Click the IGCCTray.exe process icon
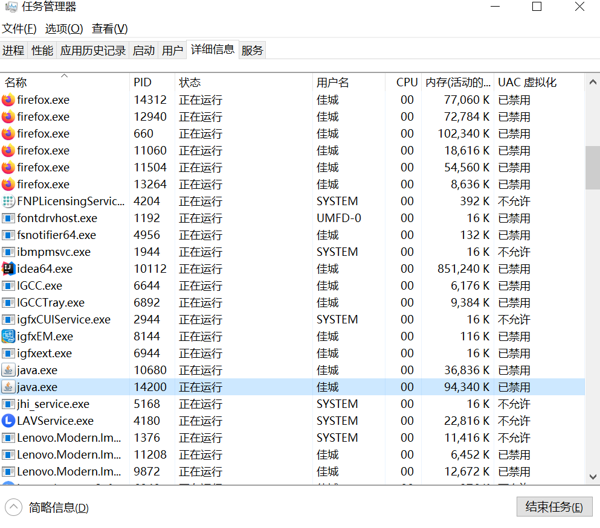600x528 pixels. (8, 302)
